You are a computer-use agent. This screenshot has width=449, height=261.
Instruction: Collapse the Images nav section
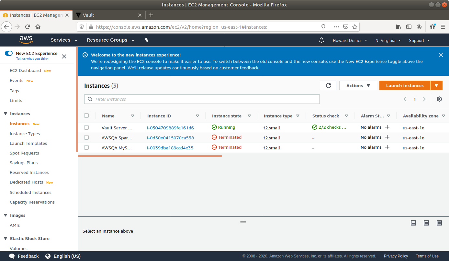click(5, 215)
